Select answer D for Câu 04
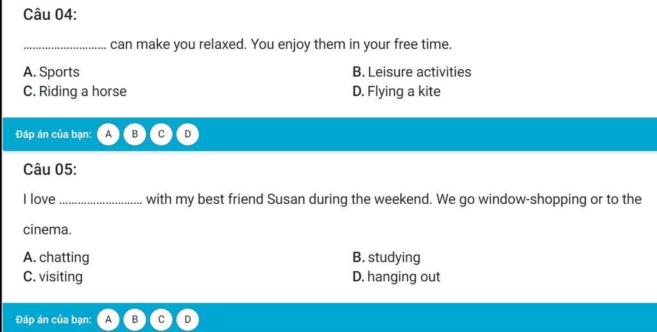 pyautogui.click(x=187, y=135)
